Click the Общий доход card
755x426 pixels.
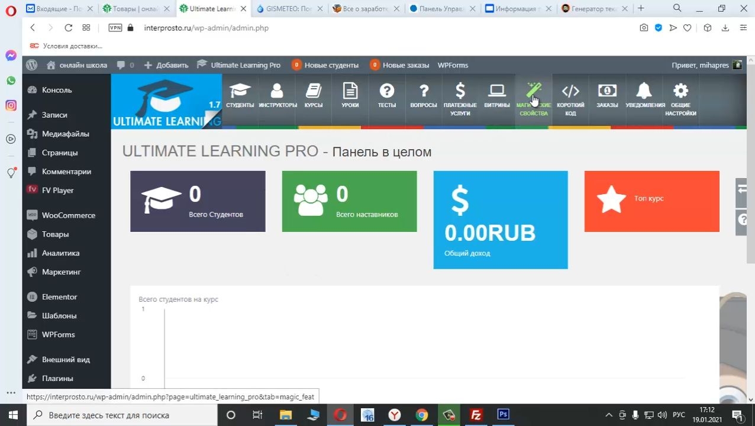click(501, 220)
